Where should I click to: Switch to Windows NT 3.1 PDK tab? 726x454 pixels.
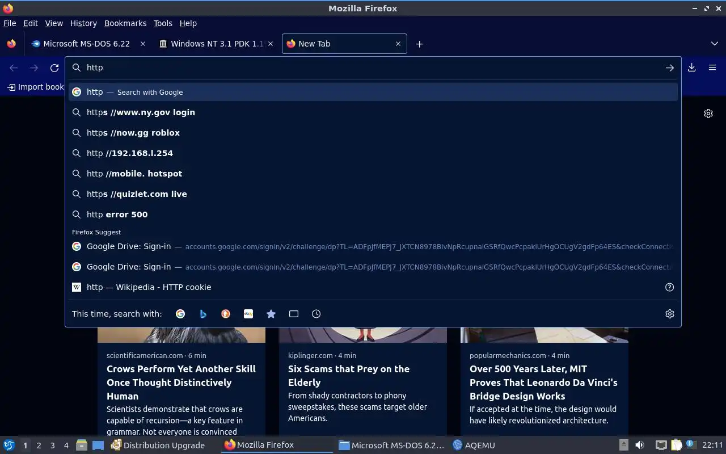pyautogui.click(x=216, y=44)
